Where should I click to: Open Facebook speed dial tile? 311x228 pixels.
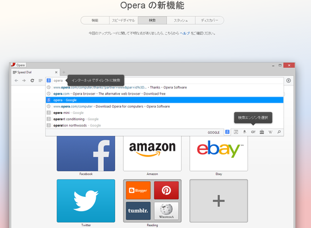[x=86, y=154]
